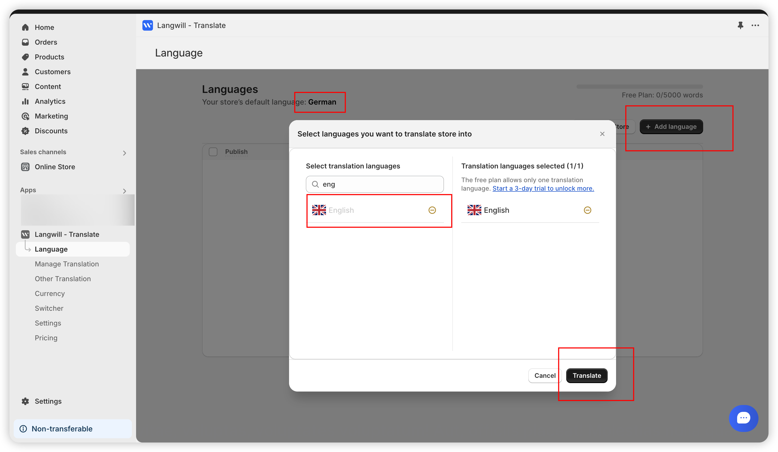Click the Marketing target icon
This screenshot has height=452, width=778.
pyautogui.click(x=25, y=116)
